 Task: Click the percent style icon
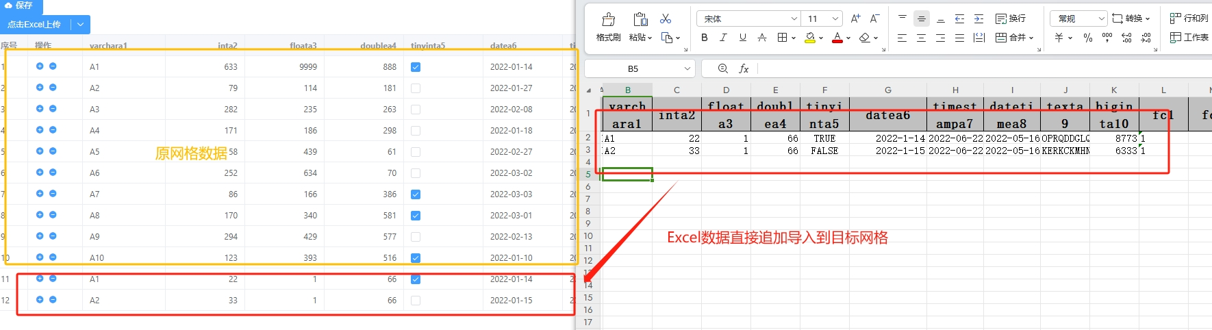(x=1088, y=38)
